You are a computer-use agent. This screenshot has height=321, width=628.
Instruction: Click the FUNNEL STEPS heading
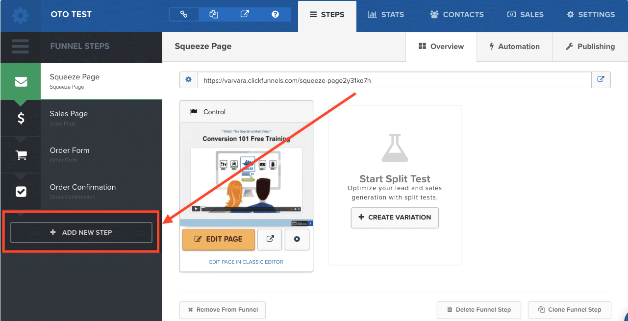(x=80, y=46)
